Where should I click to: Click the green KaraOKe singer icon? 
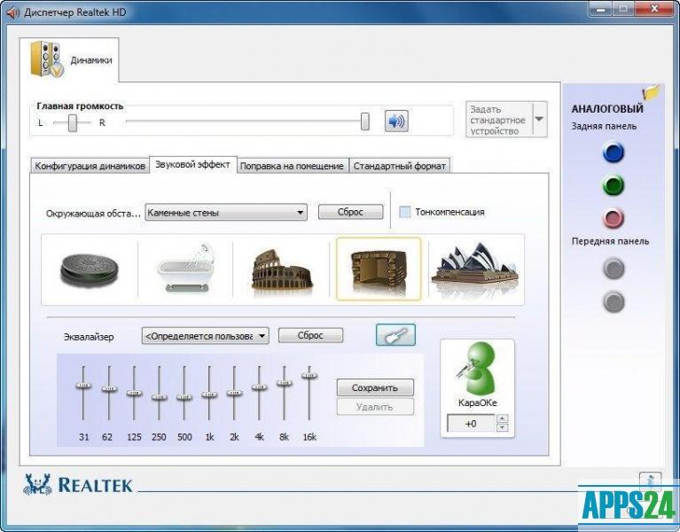coord(477,368)
